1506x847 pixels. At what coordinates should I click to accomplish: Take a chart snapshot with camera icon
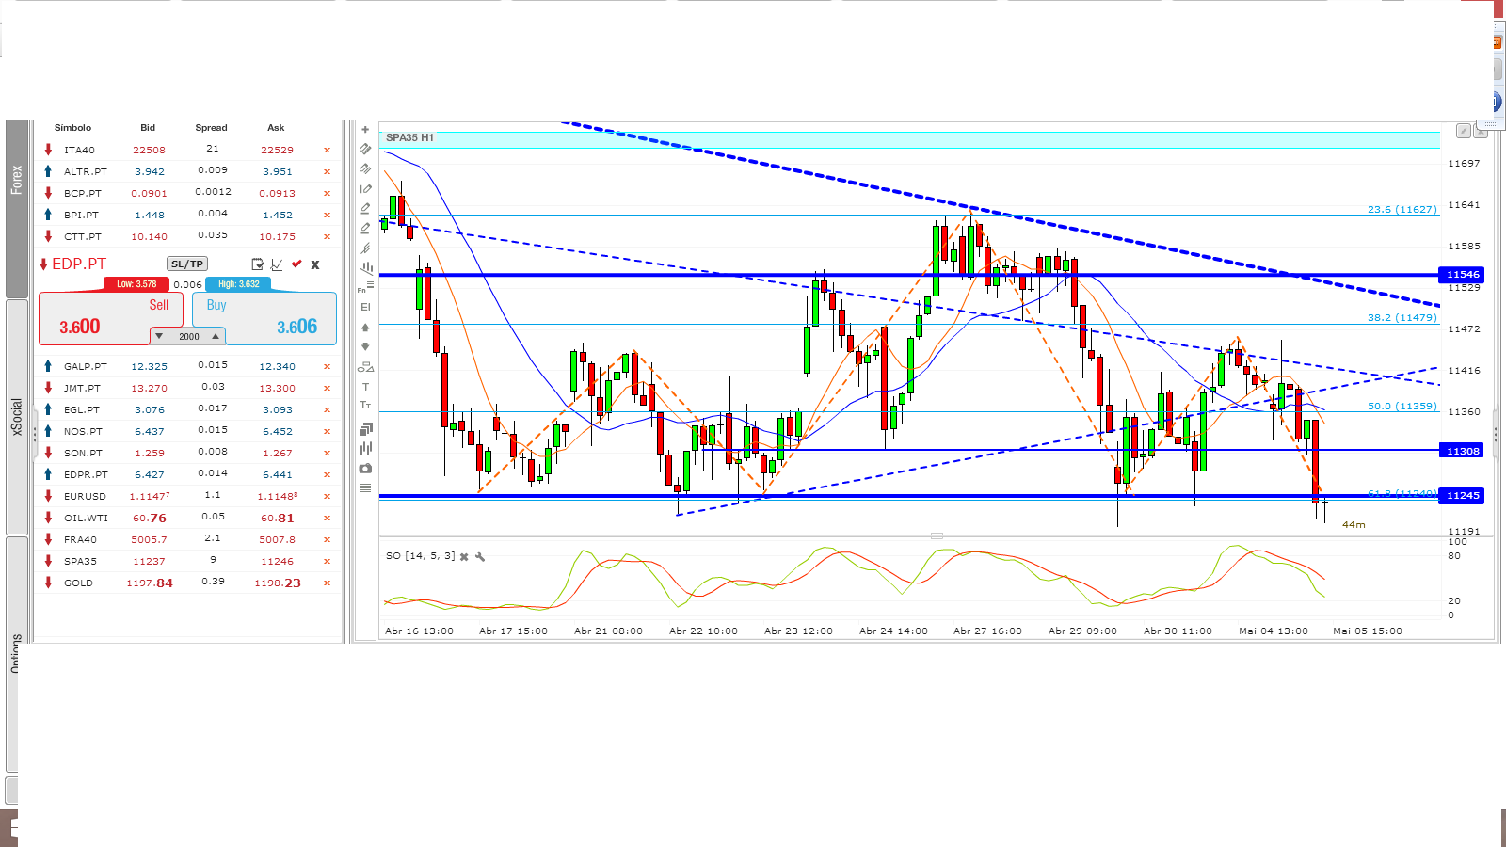365,468
